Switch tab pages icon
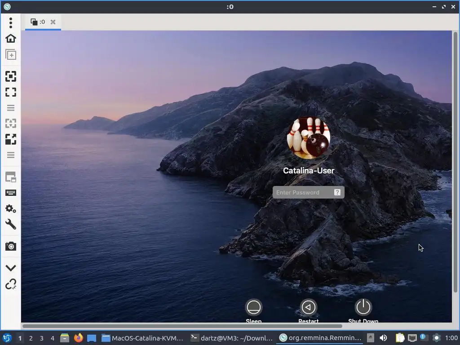This screenshot has width=460, height=345. (11, 177)
